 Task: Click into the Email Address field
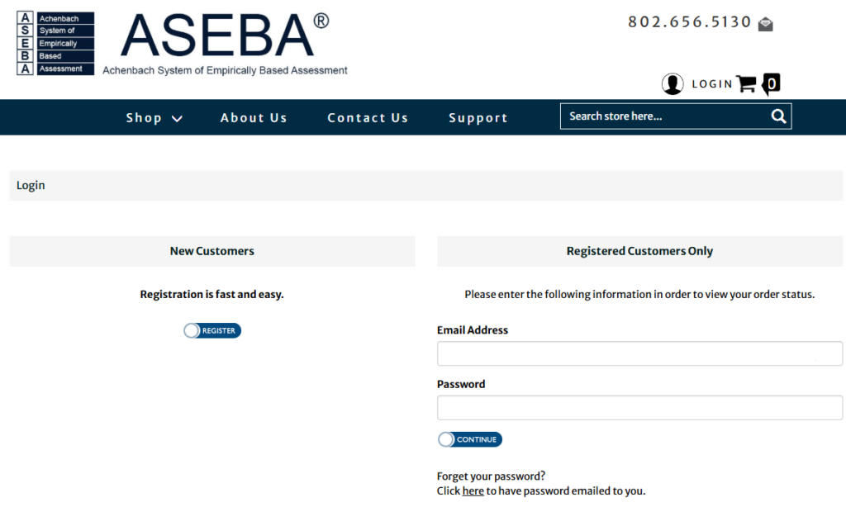pyautogui.click(x=639, y=353)
